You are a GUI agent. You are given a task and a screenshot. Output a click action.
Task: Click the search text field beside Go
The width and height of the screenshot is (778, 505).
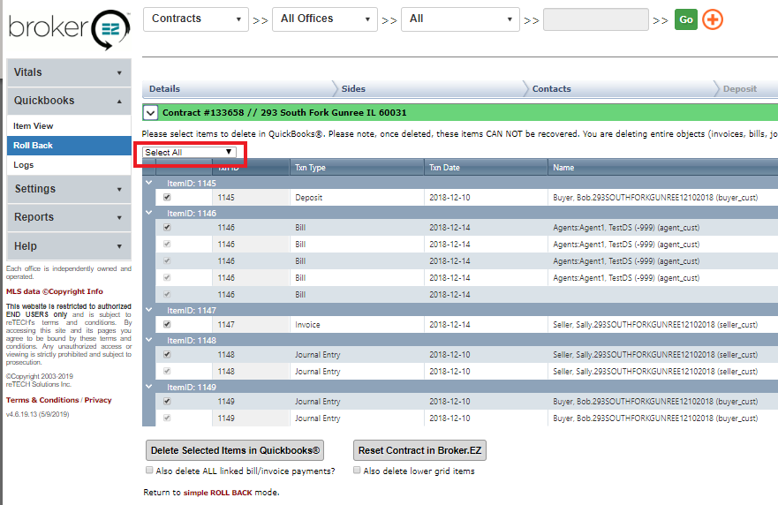[x=596, y=19]
